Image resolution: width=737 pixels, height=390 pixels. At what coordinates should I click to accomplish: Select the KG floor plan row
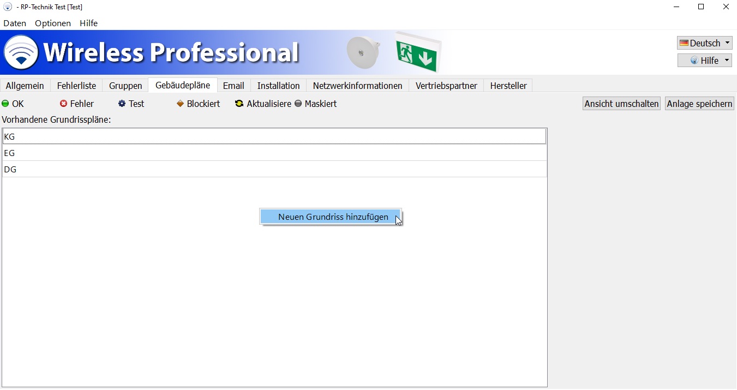[x=274, y=136]
